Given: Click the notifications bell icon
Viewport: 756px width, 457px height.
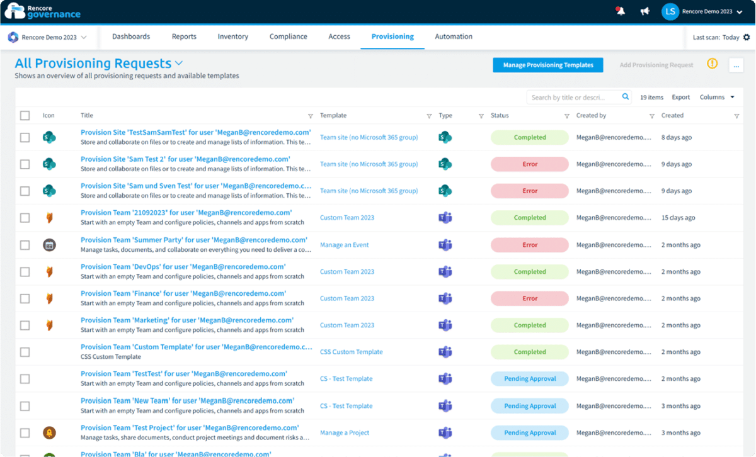Looking at the screenshot, I should coord(619,11).
